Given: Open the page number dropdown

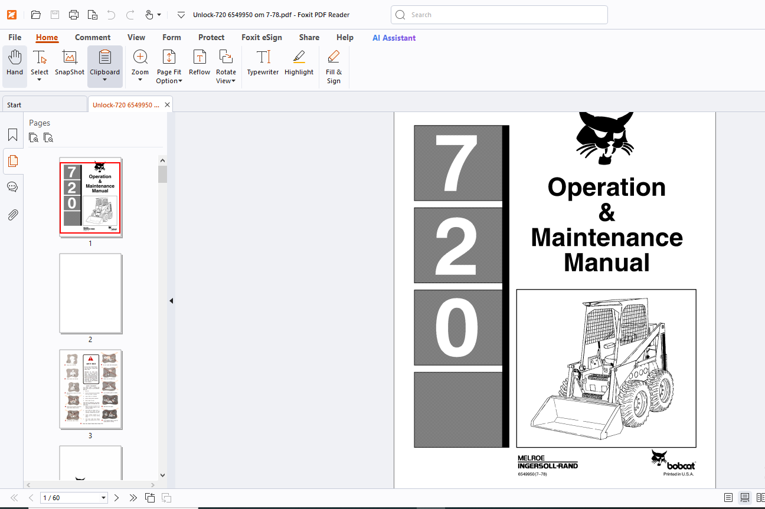Looking at the screenshot, I should tap(104, 498).
